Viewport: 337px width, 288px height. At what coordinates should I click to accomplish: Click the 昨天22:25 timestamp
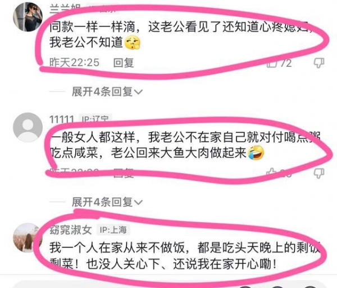74,63
